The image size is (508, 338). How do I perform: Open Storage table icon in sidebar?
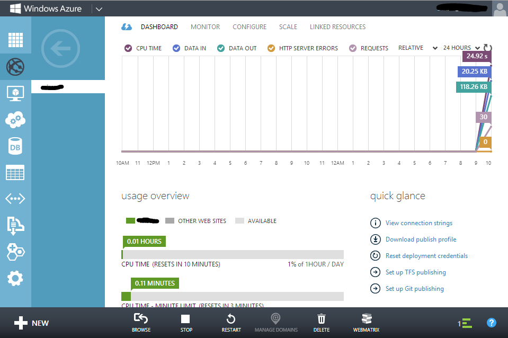[x=15, y=172]
